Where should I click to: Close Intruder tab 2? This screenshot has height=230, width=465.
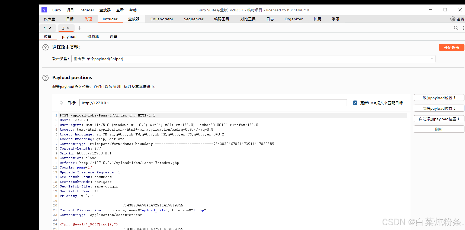click(x=68, y=28)
